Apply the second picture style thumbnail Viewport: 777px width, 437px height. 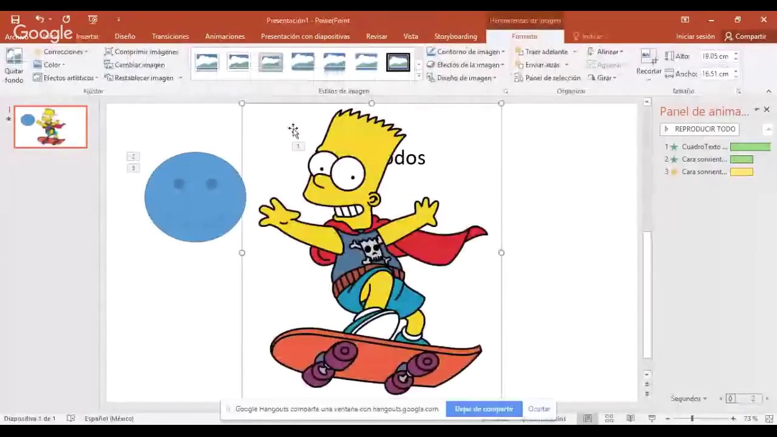[x=239, y=62]
